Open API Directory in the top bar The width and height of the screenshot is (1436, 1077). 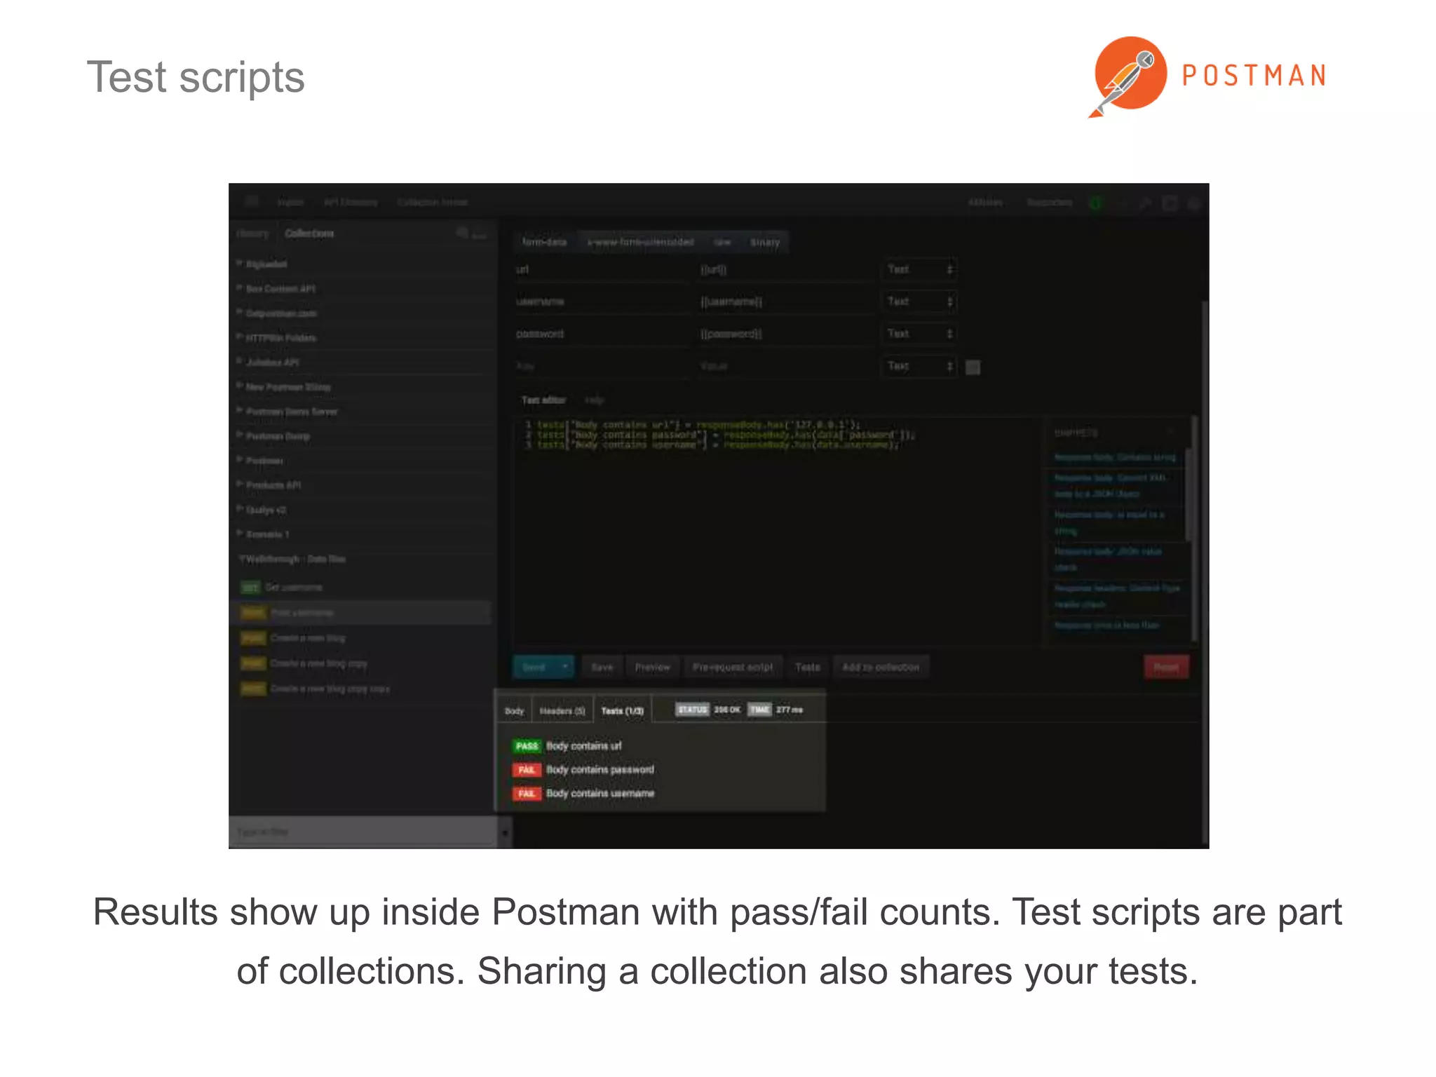(x=351, y=203)
